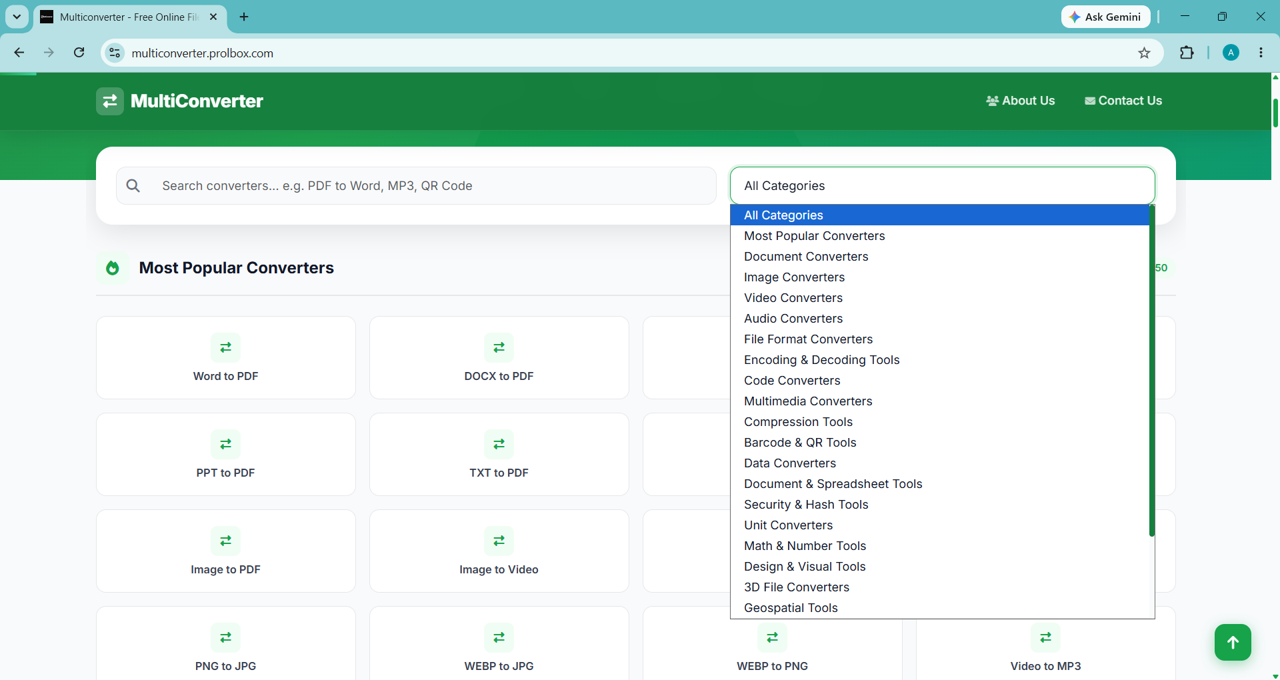Select Encoding & Decoding Tools option

(x=940, y=360)
